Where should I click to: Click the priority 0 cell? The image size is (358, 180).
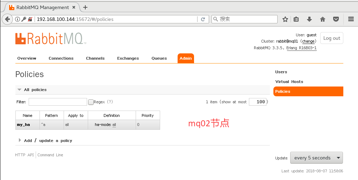[x=148, y=125]
